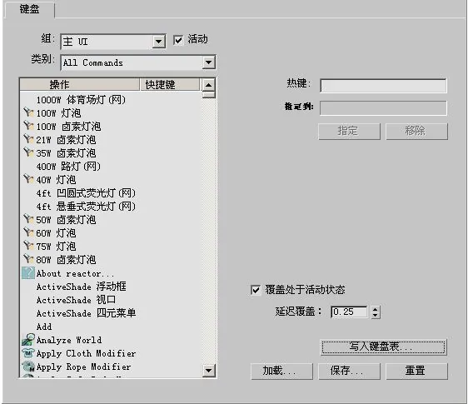Click the 写入键盘表... button
The height and width of the screenshot is (404, 468).
click(383, 347)
